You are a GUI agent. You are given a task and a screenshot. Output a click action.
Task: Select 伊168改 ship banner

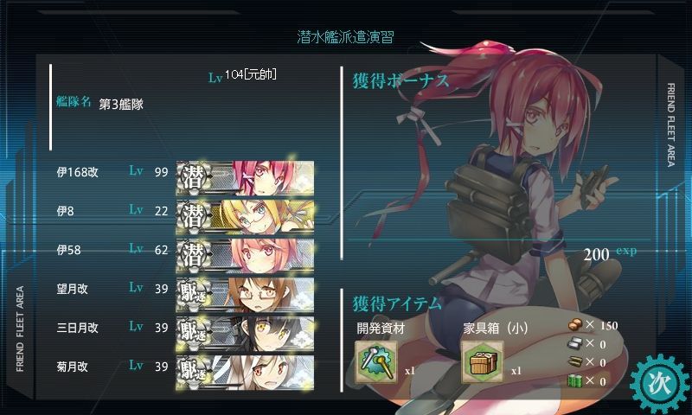pos(246,178)
